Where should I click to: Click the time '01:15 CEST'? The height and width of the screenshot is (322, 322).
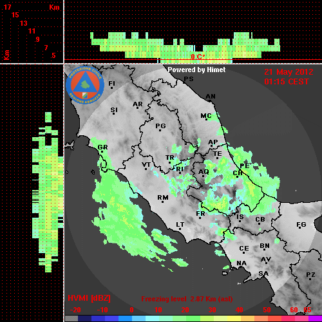[287, 82]
